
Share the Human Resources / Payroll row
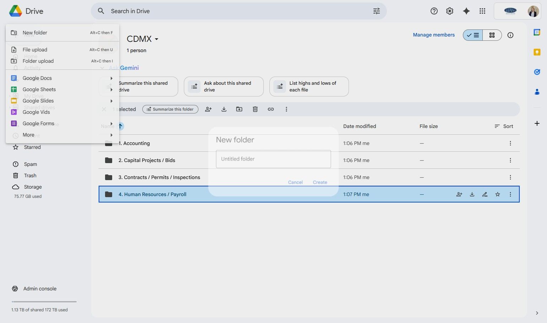pyautogui.click(x=459, y=194)
